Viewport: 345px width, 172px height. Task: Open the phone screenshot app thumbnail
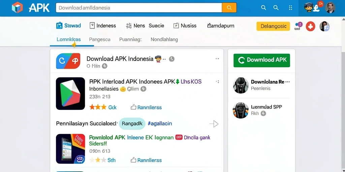[x=70, y=149]
